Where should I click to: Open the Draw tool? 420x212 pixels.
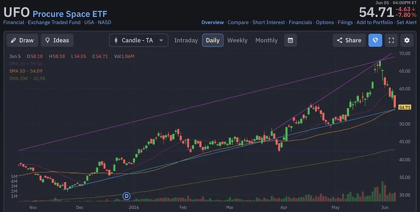(22, 40)
